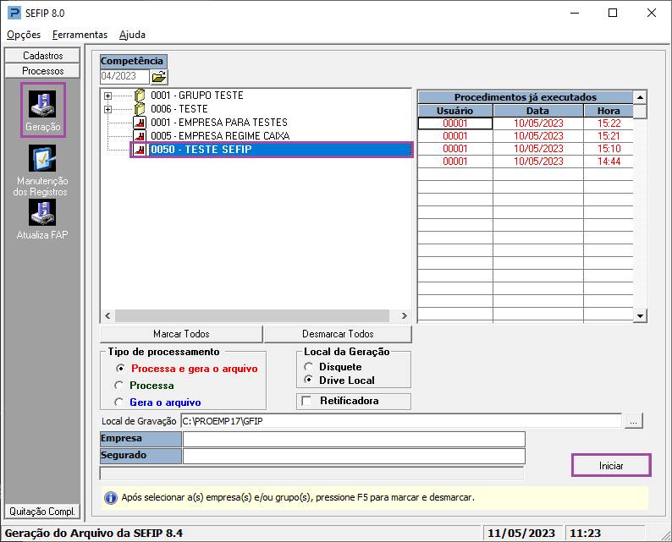The image size is (672, 542).
Task: Select the Processa radio option
Action: pyautogui.click(x=119, y=386)
